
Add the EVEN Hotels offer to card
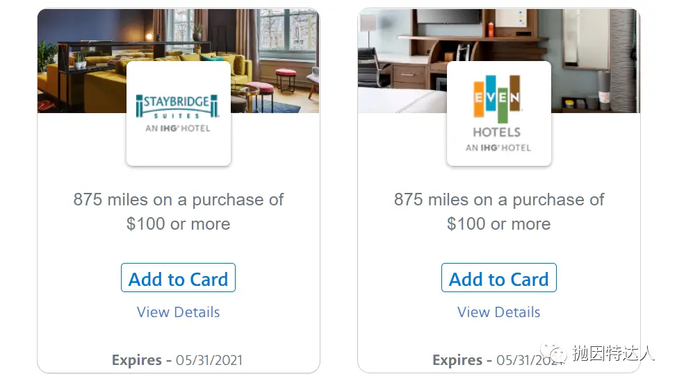pos(498,279)
